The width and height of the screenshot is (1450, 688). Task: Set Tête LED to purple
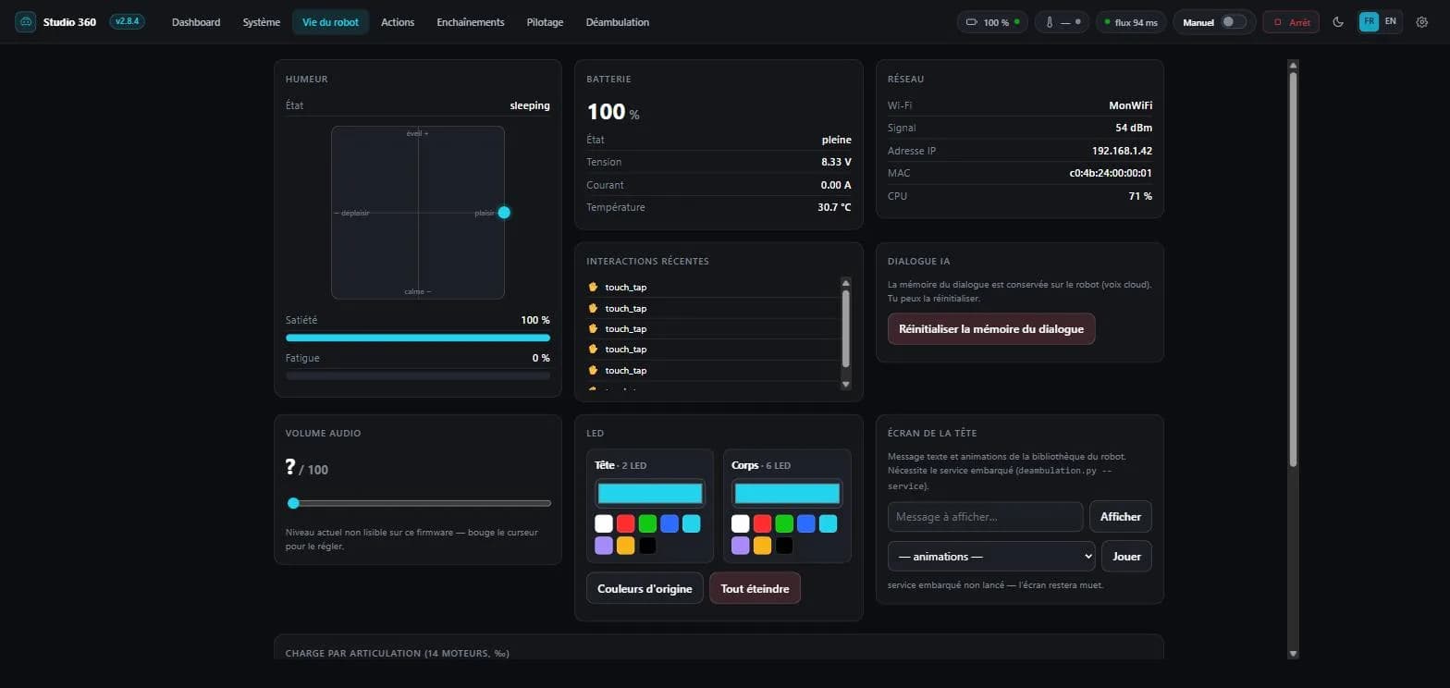(x=604, y=546)
